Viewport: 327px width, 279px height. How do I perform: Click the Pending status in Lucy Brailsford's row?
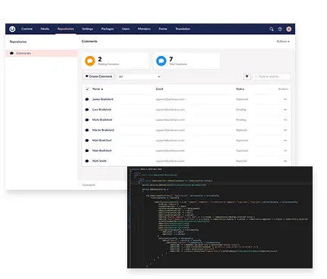click(x=241, y=110)
